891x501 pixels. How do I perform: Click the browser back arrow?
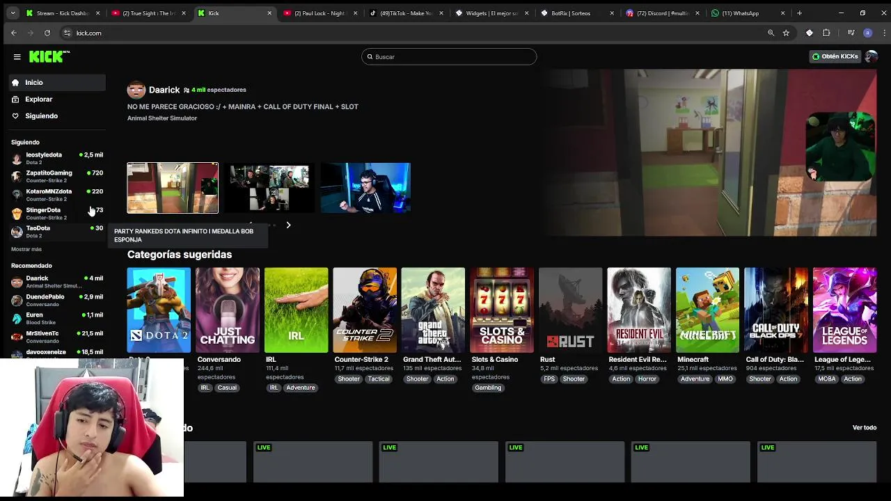[x=13, y=33]
